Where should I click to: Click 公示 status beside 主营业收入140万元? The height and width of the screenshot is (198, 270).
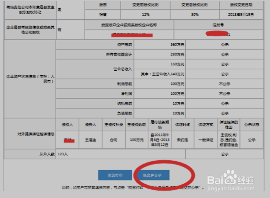pyautogui.click(x=225, y=74)
